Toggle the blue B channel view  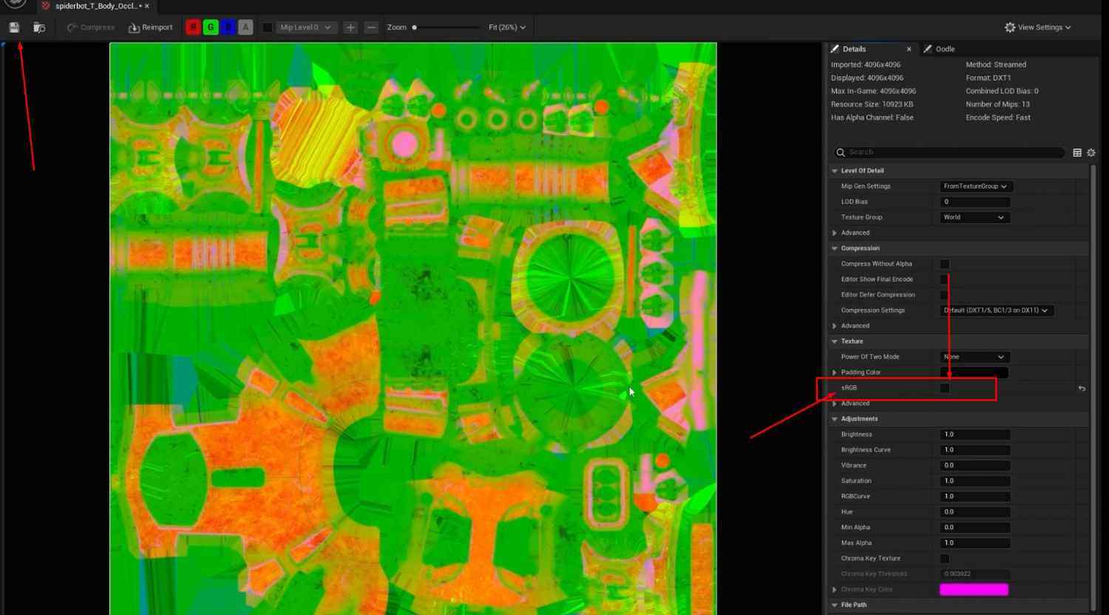[x=228, y=27]
